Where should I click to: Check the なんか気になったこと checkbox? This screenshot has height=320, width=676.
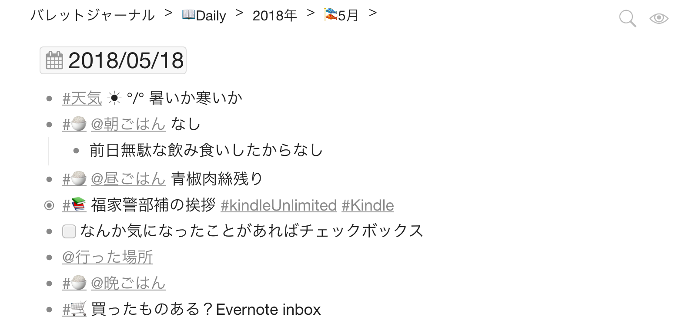69,231
